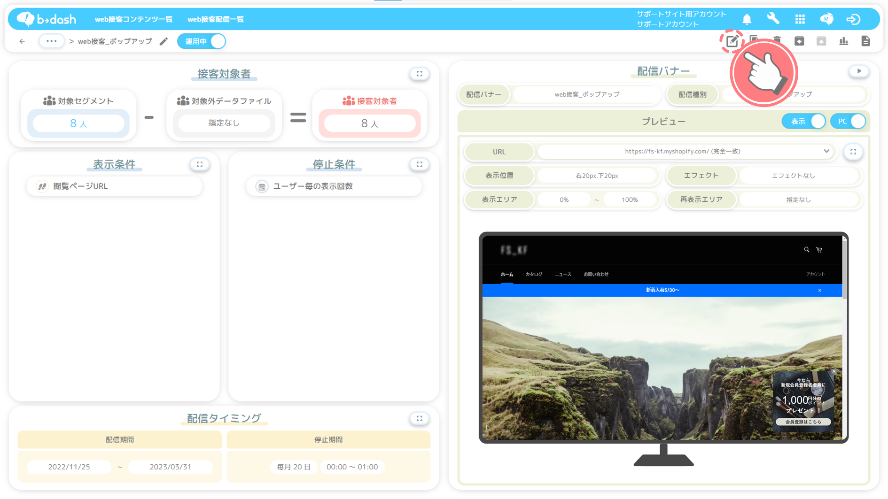Viewport: 888px width, 499px height.
Task: Go back with the left arrow
Action: [x=22, y=41]
